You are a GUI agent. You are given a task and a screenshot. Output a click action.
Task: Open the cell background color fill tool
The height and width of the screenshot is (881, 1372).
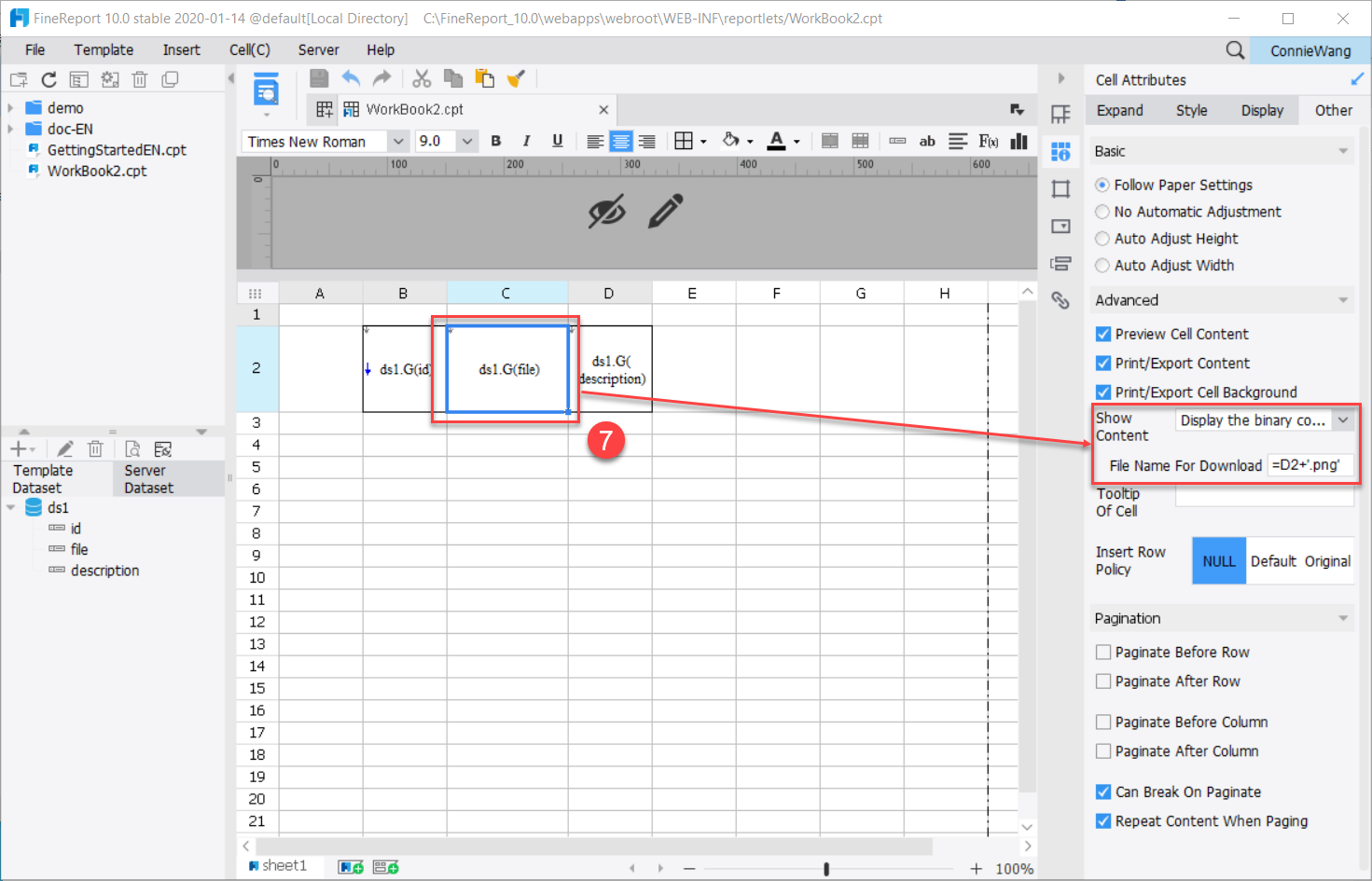coord(730,141)
